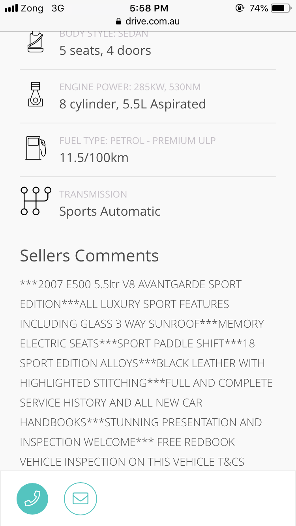Click the fuel pump icon
Screen dimensions: 296x526
[x=36, y=148]
